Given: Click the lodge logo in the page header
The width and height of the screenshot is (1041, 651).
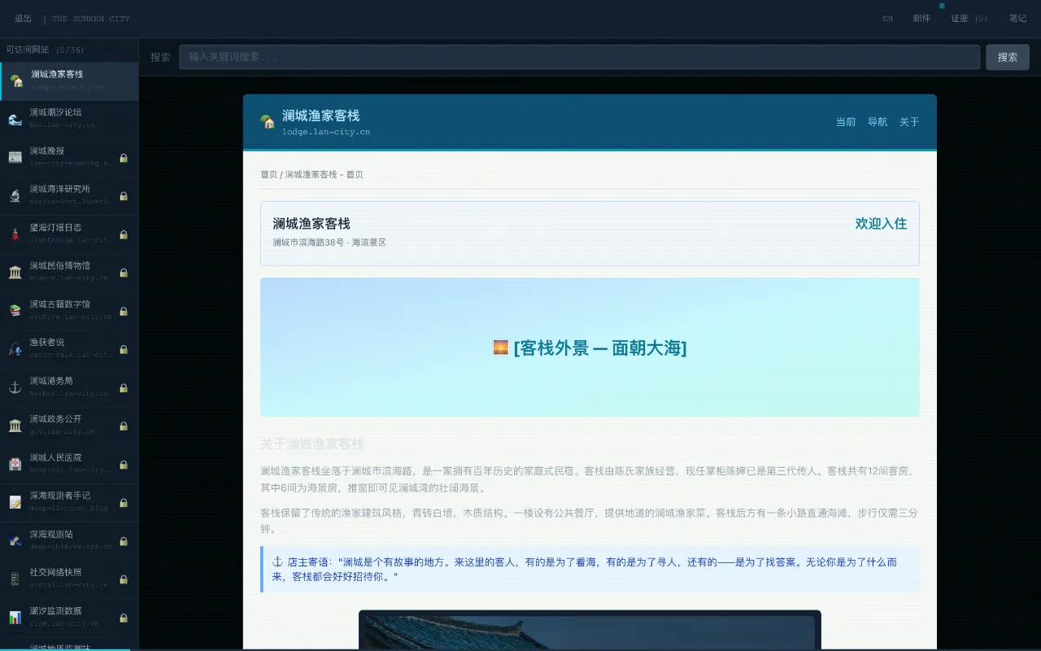Looking at the screenshot, I should coord(267,122).
